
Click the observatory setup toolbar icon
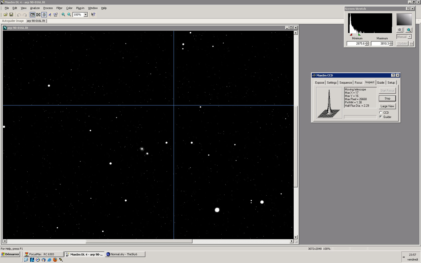[x=56, y=15]
